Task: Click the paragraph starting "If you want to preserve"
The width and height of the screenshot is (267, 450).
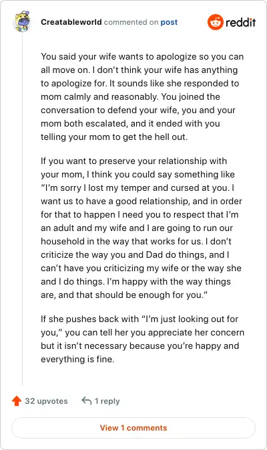Action: 142,228
